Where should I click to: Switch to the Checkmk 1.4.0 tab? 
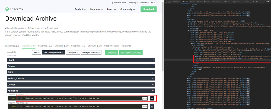click(78, 46)
